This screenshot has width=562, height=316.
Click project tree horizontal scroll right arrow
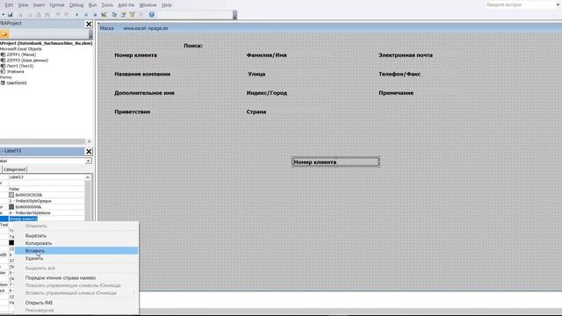pyautogui.click(x=89, y=141)
